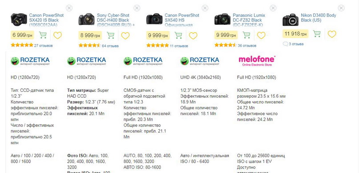Add Canon PowerShot SX420 IS to cart
359x173 pixels.
coord(43,35)
